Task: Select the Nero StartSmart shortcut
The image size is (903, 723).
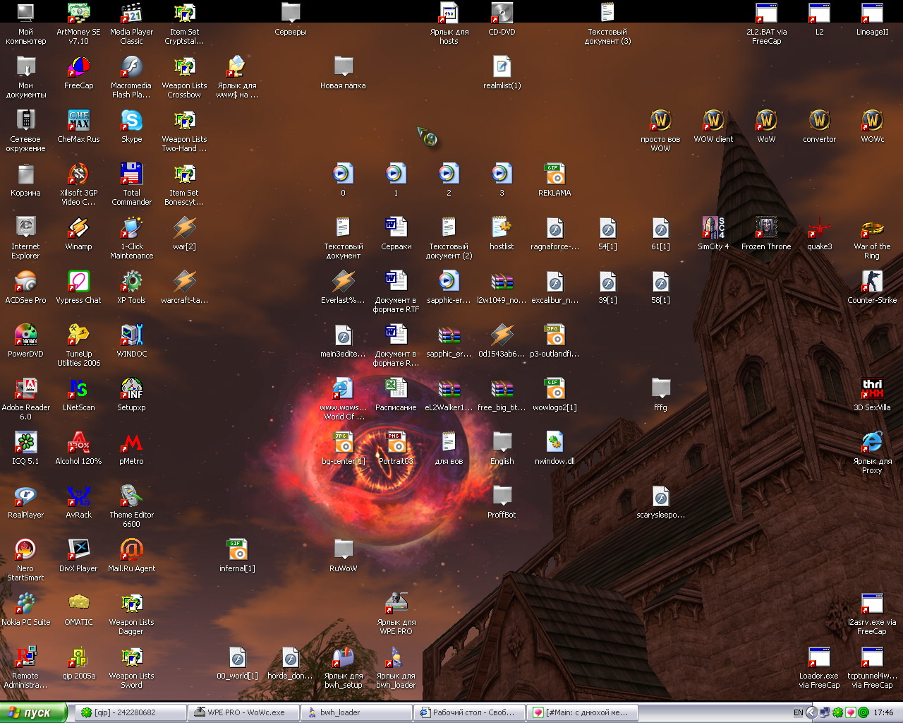Action: click(25, 560)
